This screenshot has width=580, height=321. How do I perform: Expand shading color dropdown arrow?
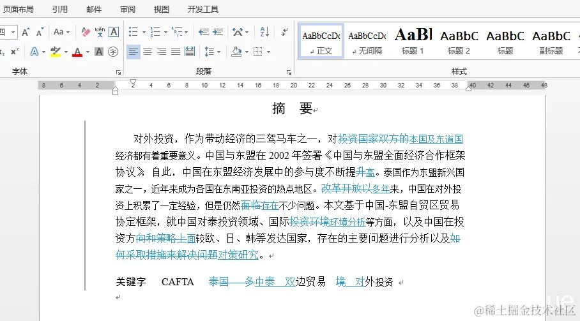(247, 52)
